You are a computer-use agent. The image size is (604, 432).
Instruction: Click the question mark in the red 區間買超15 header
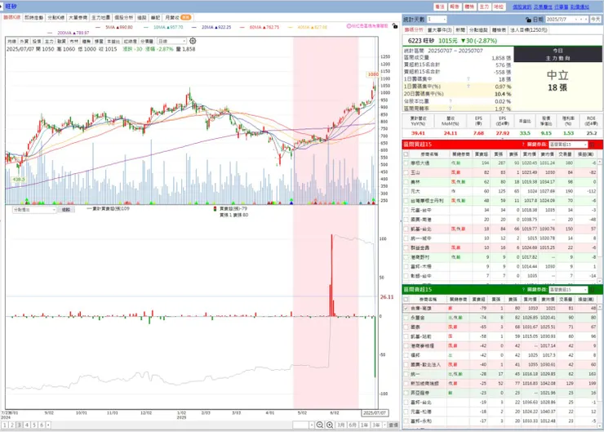click(523, 145)
